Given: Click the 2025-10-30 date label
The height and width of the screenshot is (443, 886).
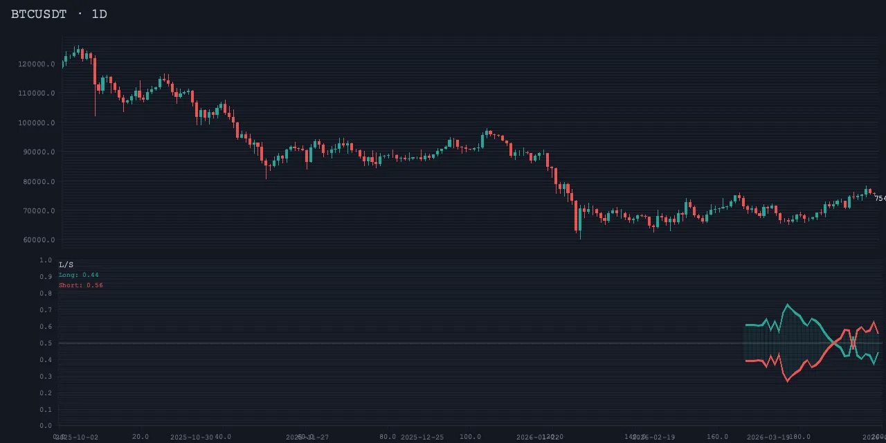Looking at the screenshot, I should (x=192, y=437).
